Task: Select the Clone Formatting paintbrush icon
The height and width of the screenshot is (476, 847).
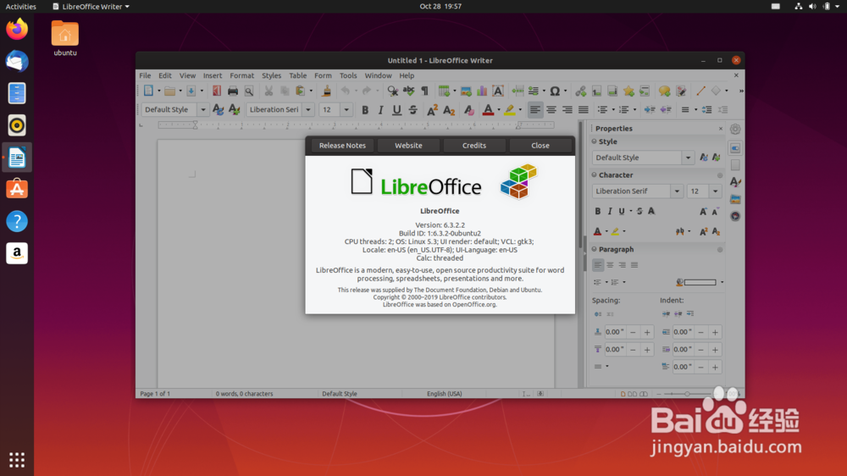Action: pyautogui.click(x=326, y=91)
